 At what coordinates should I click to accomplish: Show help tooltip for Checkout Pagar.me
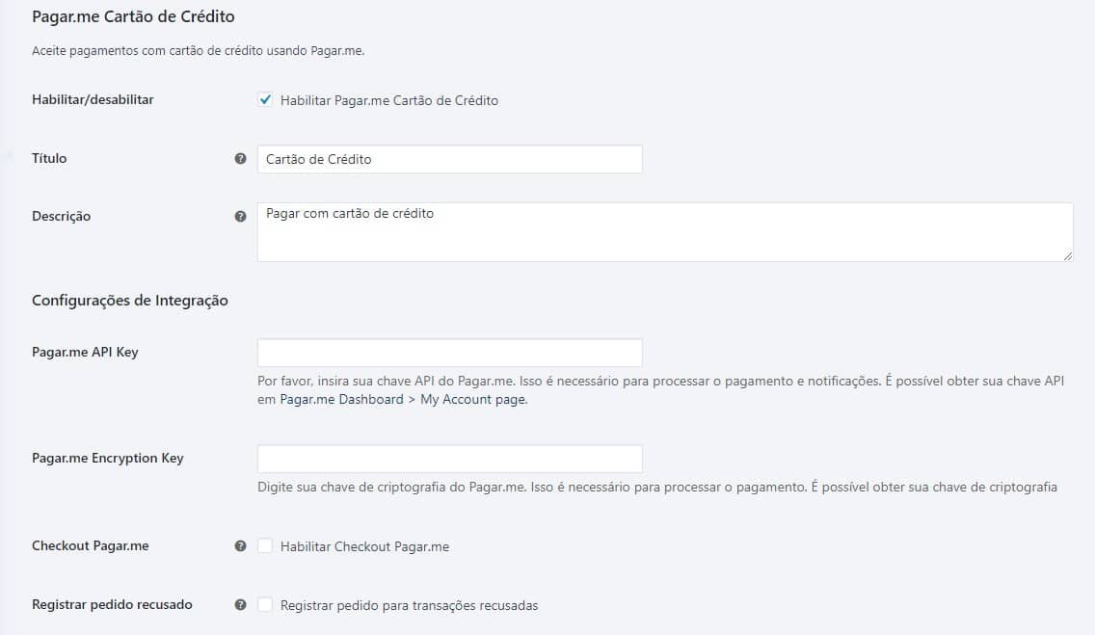(240, 546)
